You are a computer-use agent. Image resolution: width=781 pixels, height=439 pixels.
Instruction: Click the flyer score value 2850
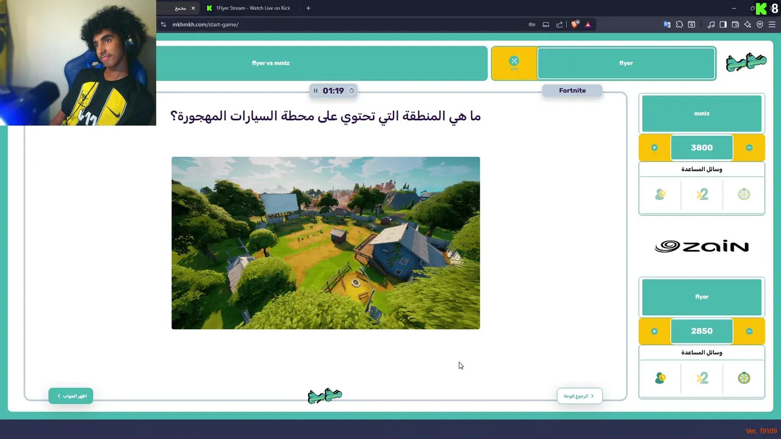click(x=702, y=331)
